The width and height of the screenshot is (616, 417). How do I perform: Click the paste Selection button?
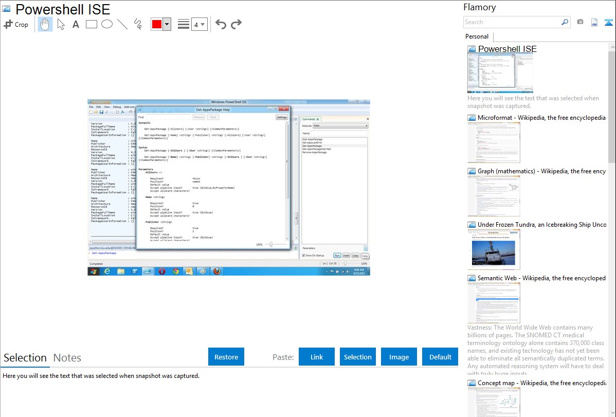[358, 357]
